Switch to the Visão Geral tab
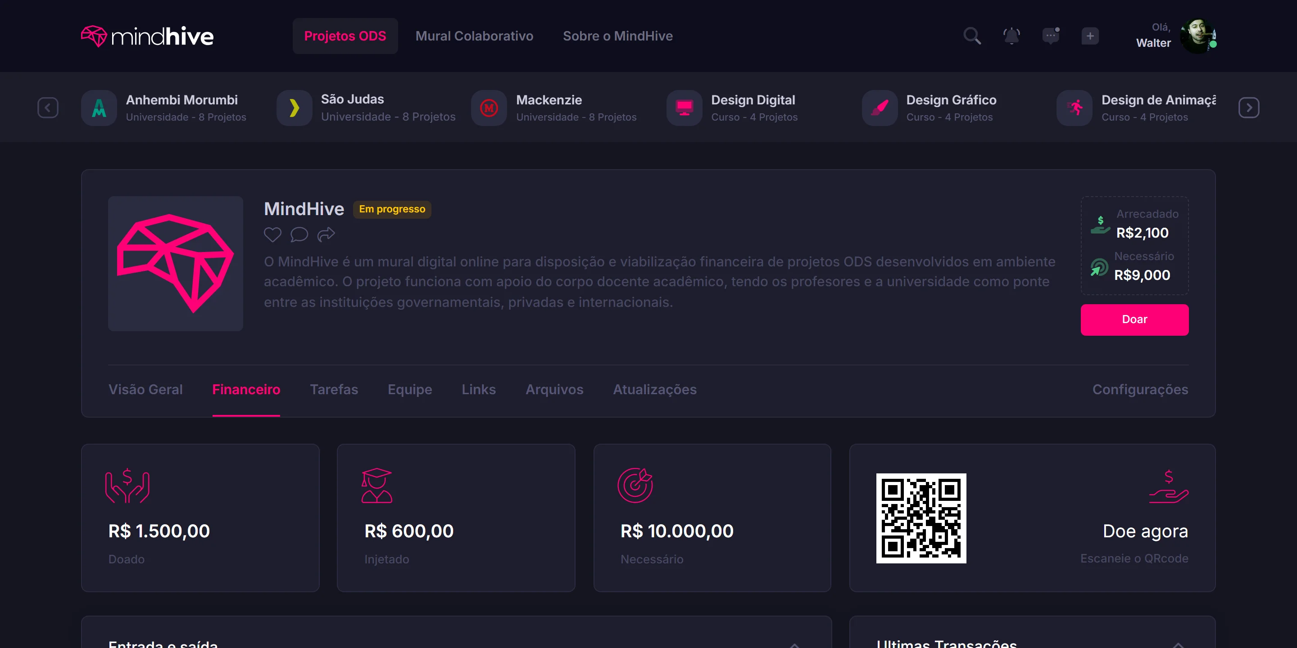This screenshot has width=1297, height=648. (145, 389)
